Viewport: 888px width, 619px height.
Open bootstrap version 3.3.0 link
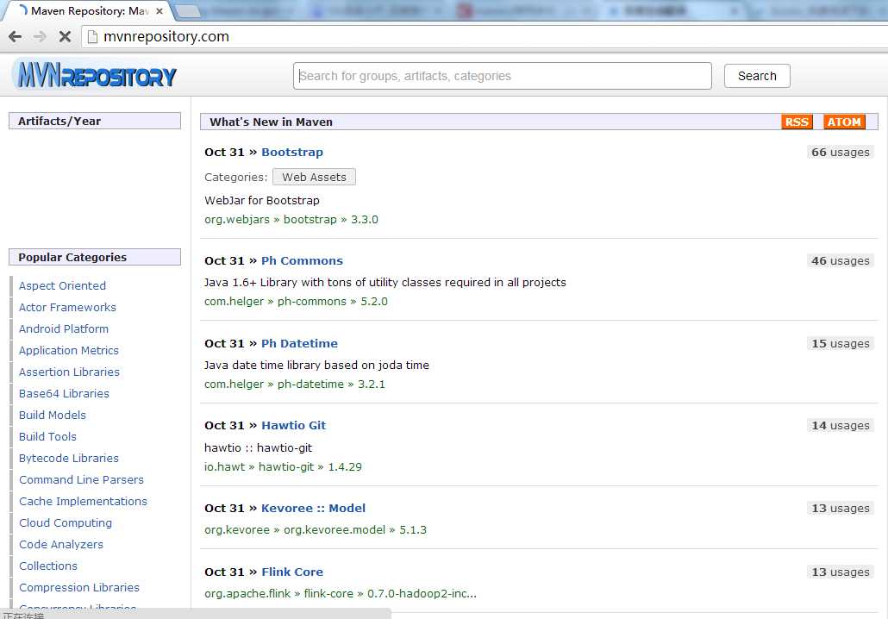pyautogui.click(x=364, y=220)
